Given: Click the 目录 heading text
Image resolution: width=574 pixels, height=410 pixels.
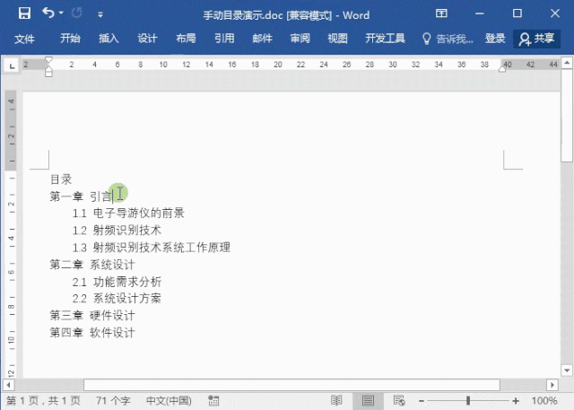Looking at the screenshot, I should 61,179.
